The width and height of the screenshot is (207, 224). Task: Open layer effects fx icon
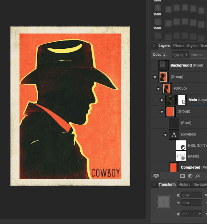coord(197,176)
